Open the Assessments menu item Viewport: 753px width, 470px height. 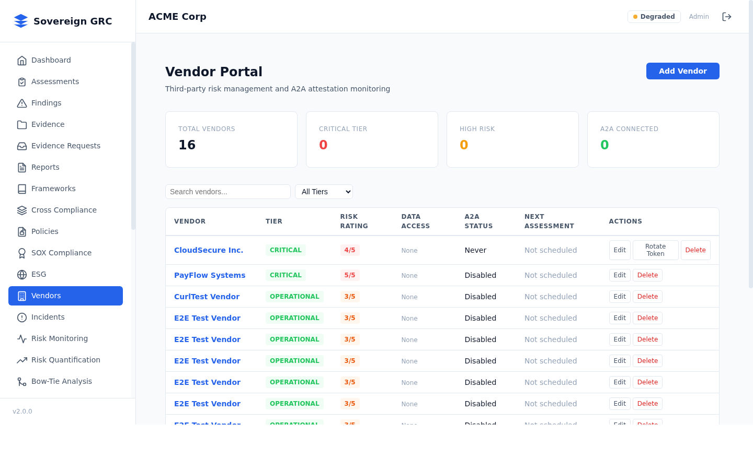coord(55,81)
